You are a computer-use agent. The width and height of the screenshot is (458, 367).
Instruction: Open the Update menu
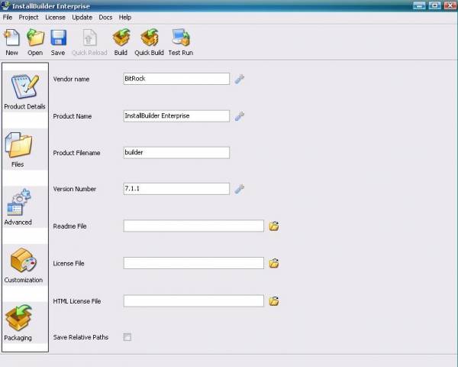click(x=82, y=18)
